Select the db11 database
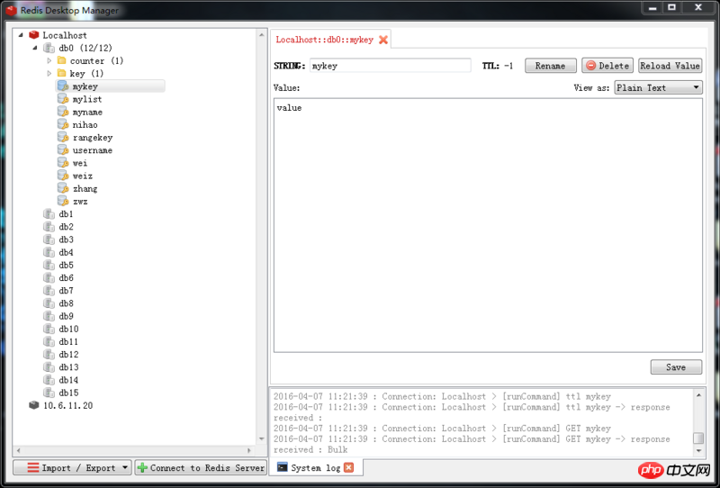Screen dimensions: 720x488 point(68,342)
